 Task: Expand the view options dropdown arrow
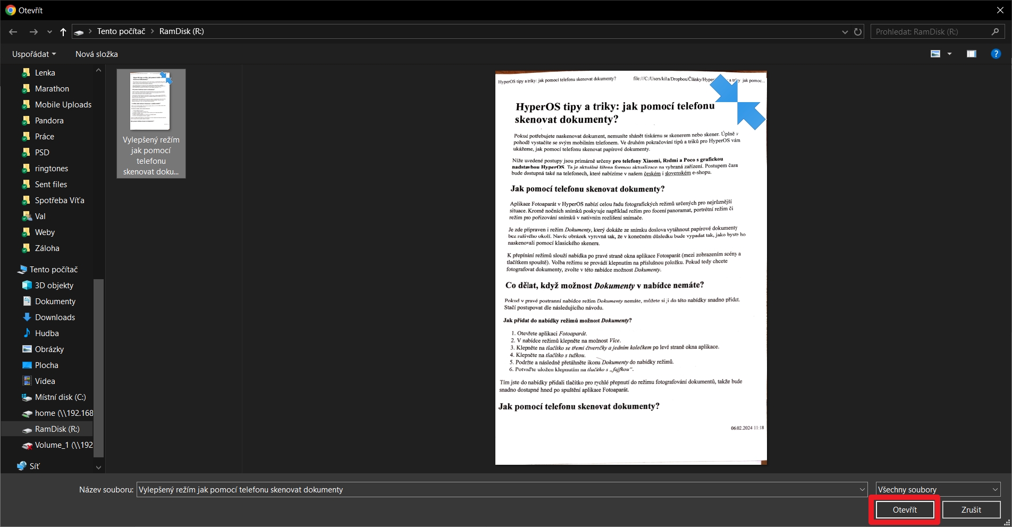click(x=949, y=54)
